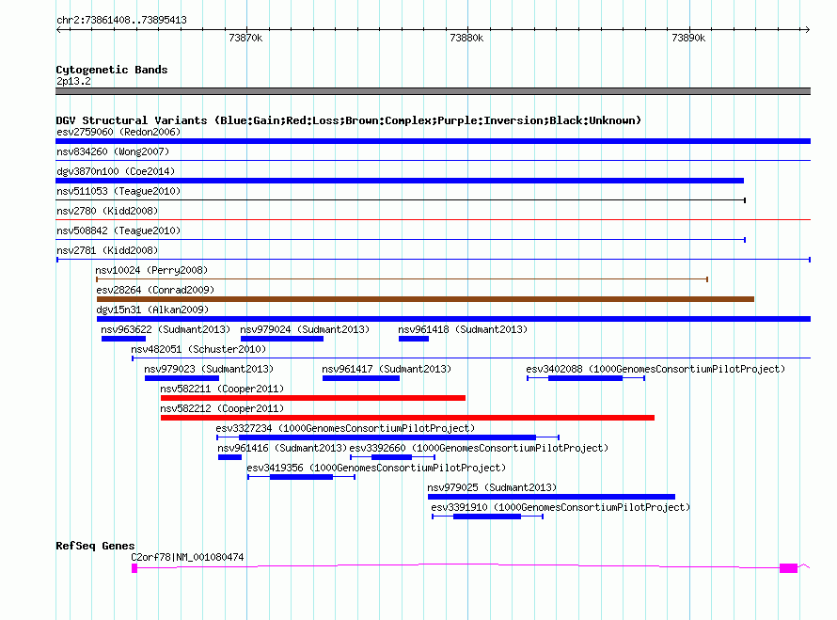The image size is (837, 620).
Task: Select the nsv963622 (Sudmant2013) feature block
Action: pos(123,339)
